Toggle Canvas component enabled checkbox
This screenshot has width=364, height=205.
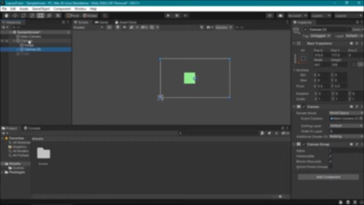click(304, 106)
